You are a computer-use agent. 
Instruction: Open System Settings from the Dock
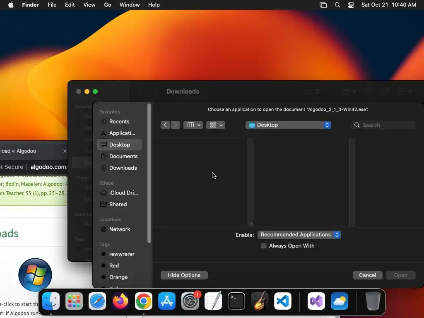tap(190, 301)
